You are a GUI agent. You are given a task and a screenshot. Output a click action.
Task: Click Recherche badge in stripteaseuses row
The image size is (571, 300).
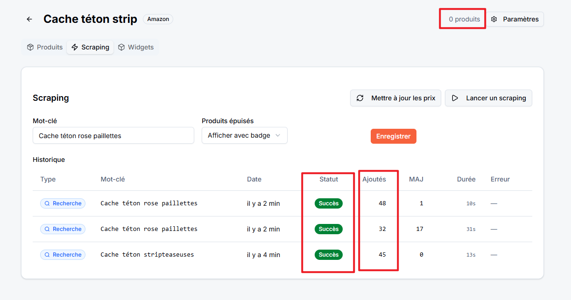pyautogui.click(x=63, y=255)
